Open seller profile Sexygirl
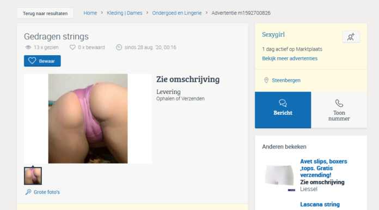The width and height of the screenshot is (379, 210). 273,35
